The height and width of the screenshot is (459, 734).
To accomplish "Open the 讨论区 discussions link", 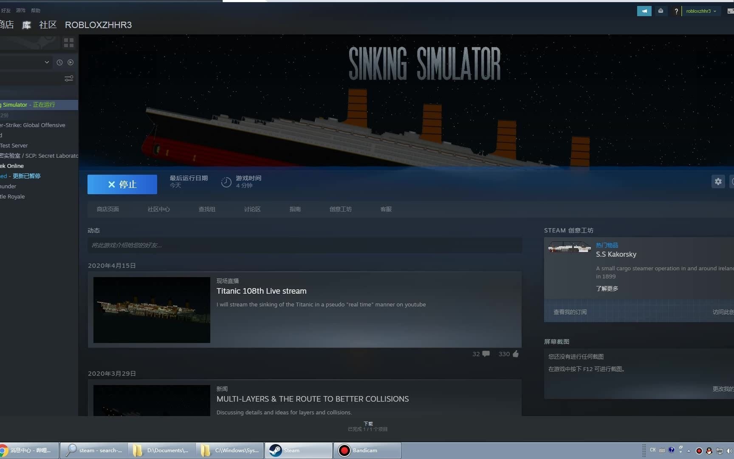I will click(252, 209).
